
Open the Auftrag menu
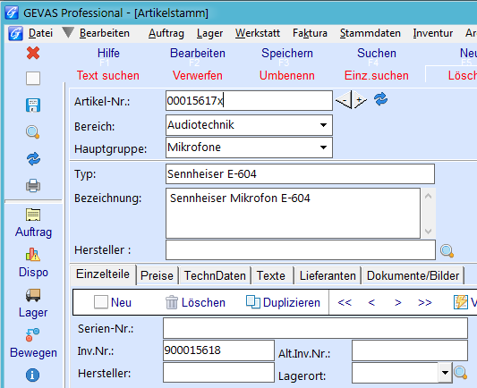(x=166, y=33)
